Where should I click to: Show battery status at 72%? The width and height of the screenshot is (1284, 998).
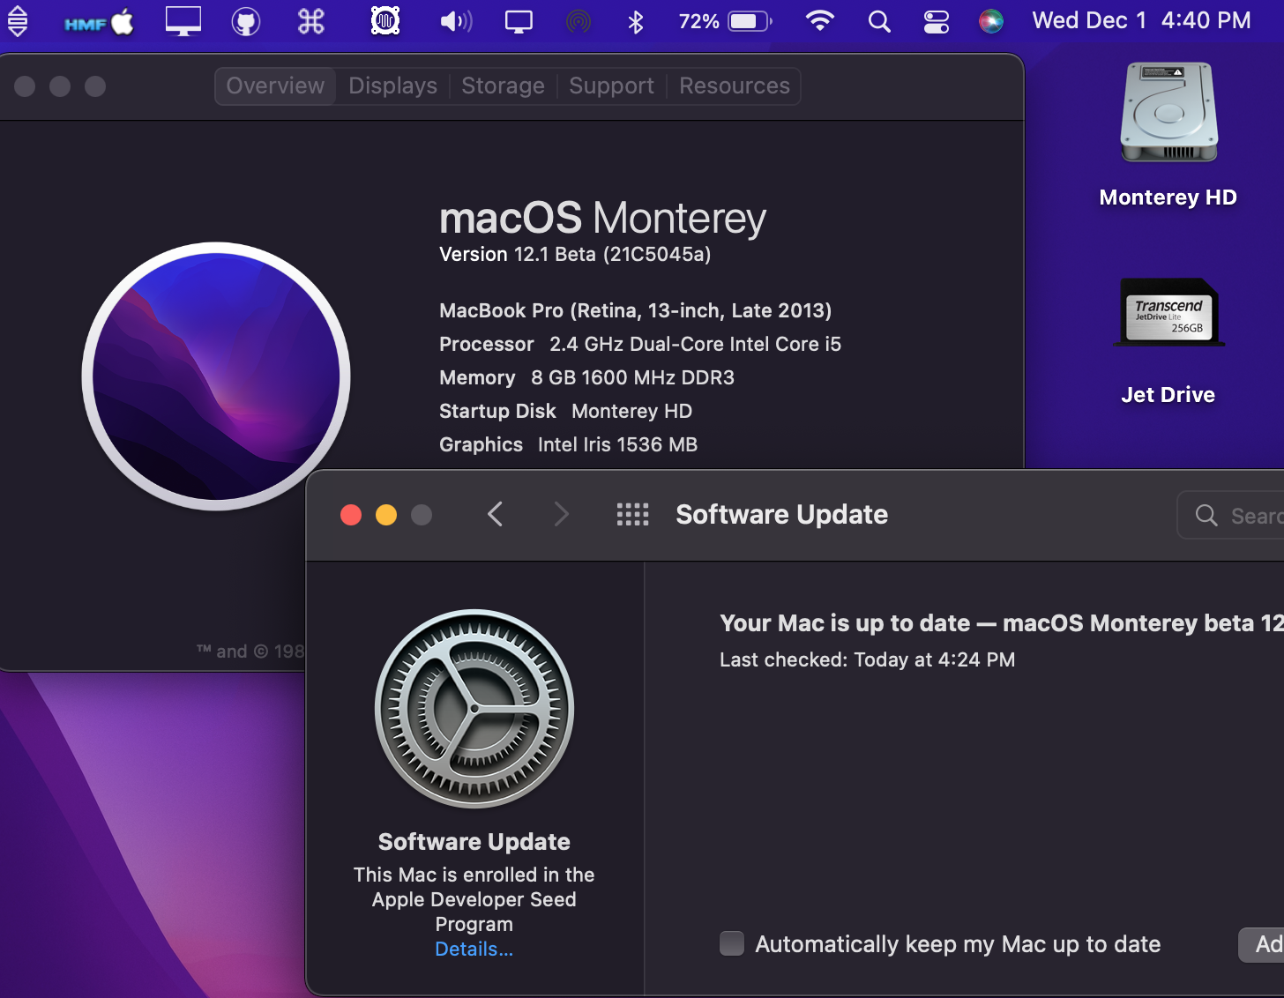coord(725,21)
